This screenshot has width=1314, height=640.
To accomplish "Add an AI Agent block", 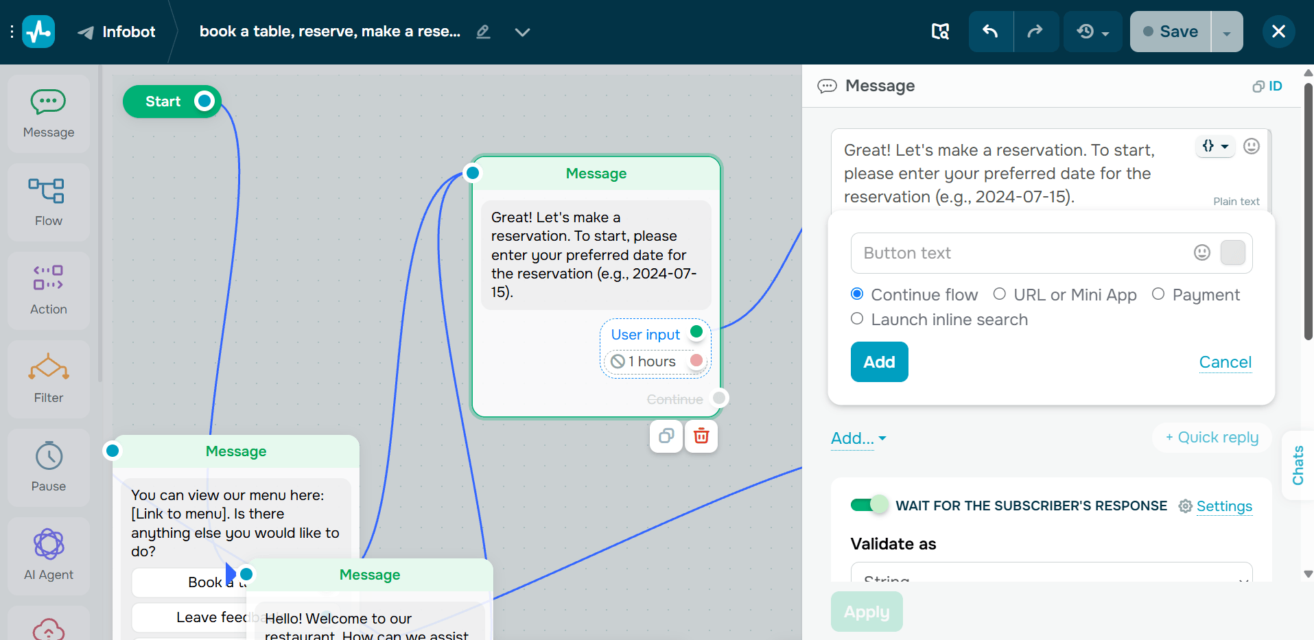I will point(49,556).
